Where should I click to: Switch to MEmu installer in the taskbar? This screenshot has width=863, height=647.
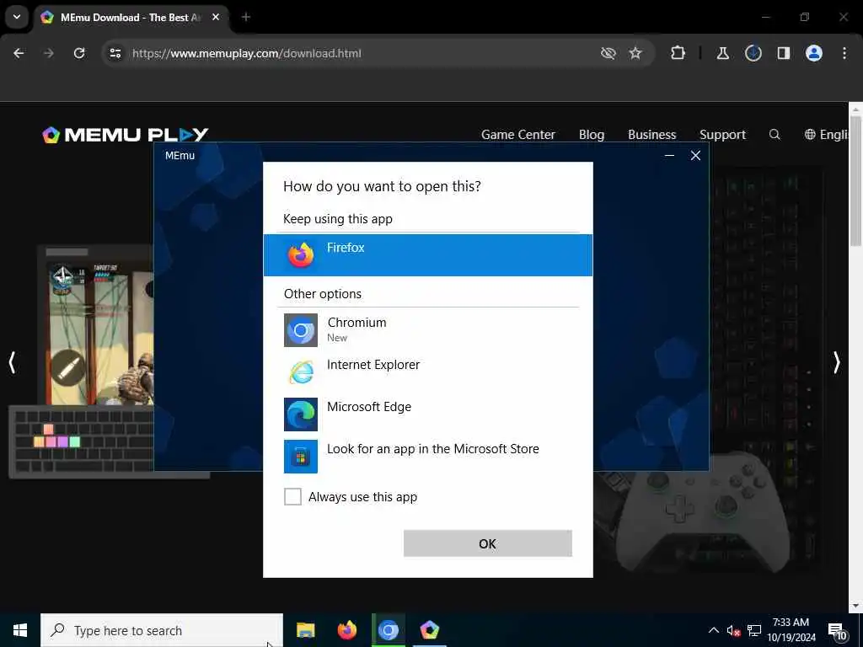(429, 630)
